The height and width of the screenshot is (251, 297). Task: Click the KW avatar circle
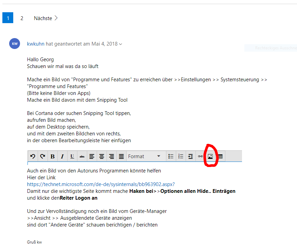click(15, 44)
